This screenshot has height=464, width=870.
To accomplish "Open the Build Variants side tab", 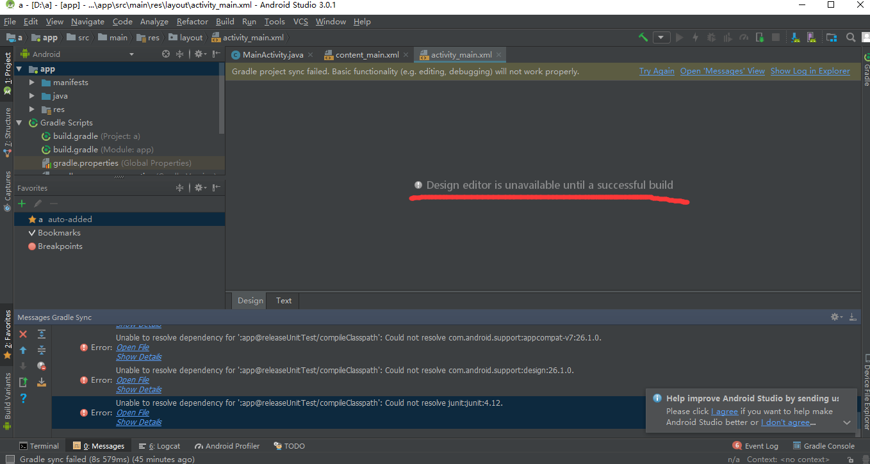I will (8, 401).
